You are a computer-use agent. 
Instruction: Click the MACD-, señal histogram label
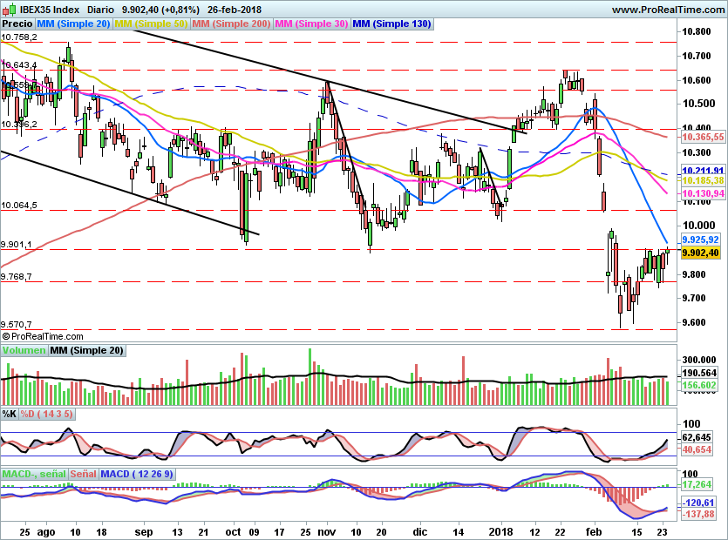(33, 474)
